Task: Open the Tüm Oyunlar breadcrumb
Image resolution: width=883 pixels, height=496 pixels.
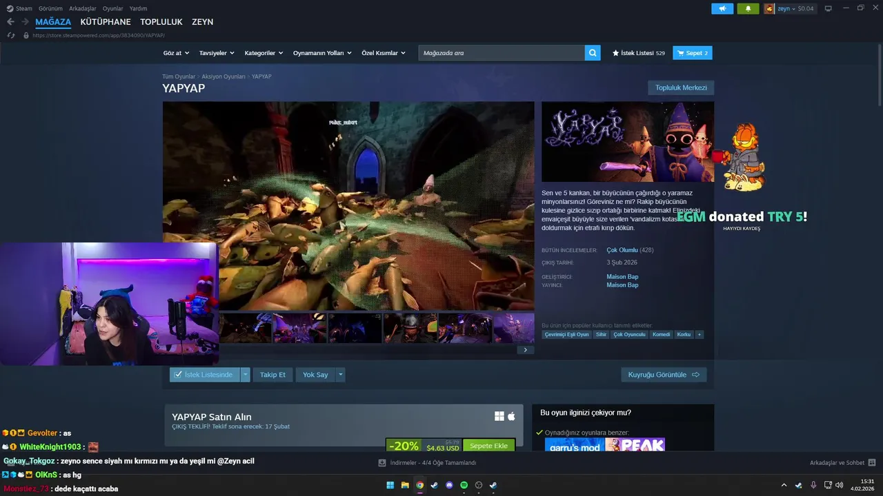Action: [179, 76]
